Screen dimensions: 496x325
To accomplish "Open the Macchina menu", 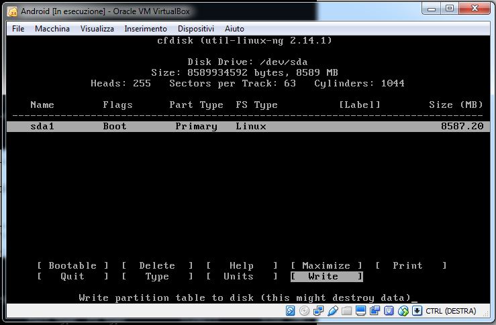I will (52, 29).
